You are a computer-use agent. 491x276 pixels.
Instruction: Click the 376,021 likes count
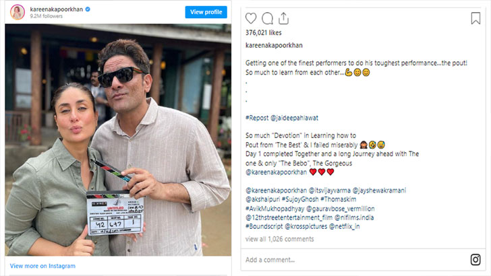coord(263,32)
